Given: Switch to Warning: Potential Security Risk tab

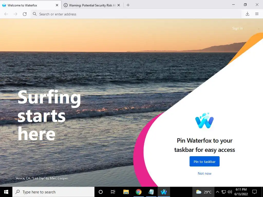Looking at the screenshot, I should pyautogui.click(x=92, y=5).
